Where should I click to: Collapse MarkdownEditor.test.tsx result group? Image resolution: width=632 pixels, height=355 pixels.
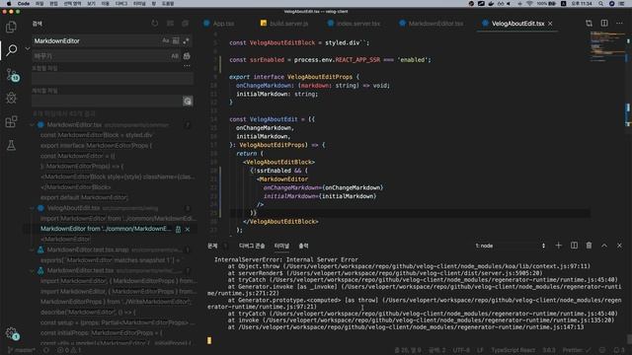pos(33,270)
